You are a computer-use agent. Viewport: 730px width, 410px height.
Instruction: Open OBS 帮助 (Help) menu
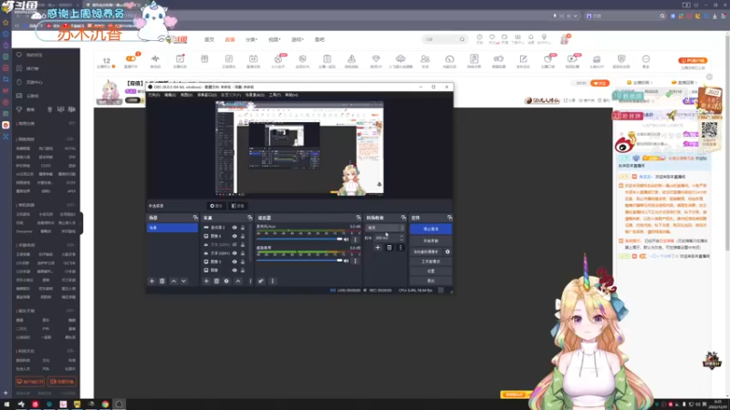[x=291, y=95]
